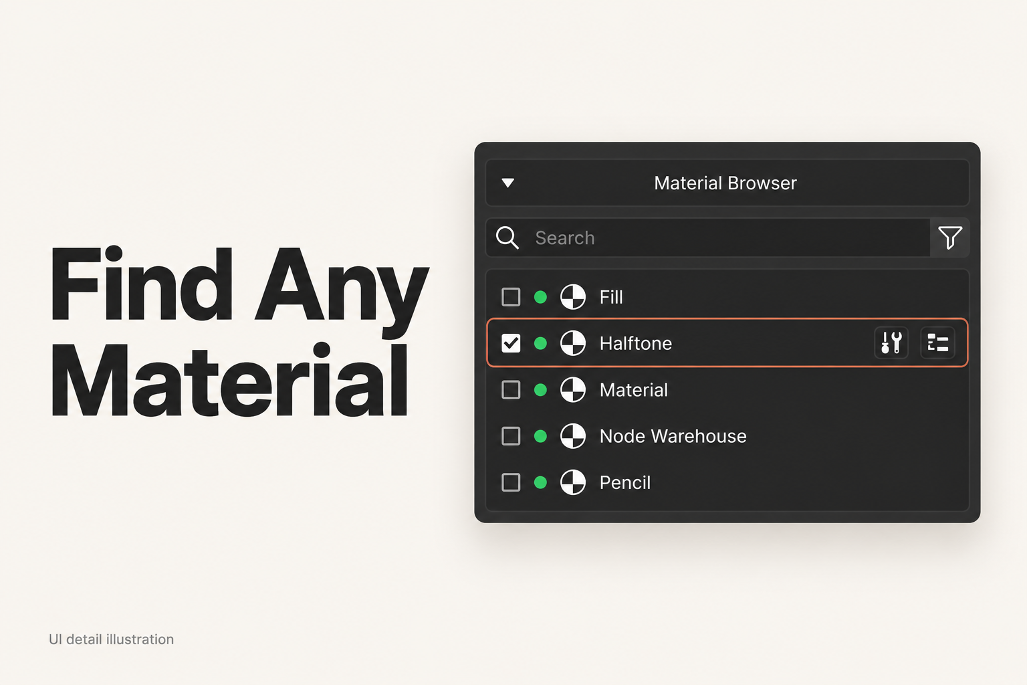Open the Halftone properties list button

[x=937, y=343]
